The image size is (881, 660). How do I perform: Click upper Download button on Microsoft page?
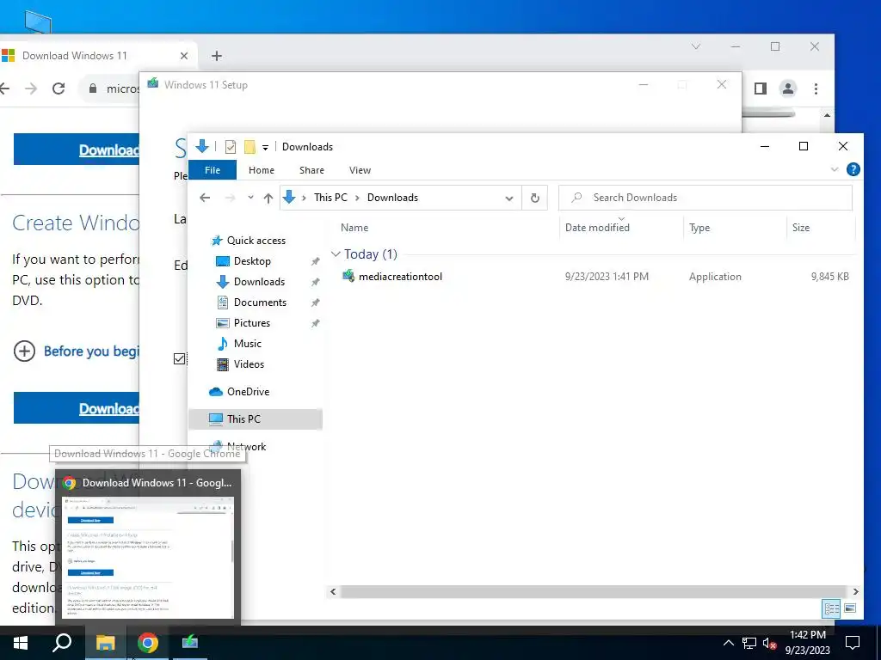(x=77, y=150)
